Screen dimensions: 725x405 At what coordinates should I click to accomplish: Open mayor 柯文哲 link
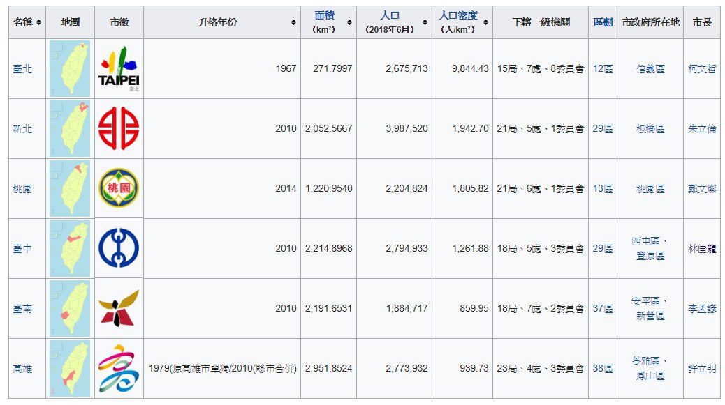(x=702, y=69)
